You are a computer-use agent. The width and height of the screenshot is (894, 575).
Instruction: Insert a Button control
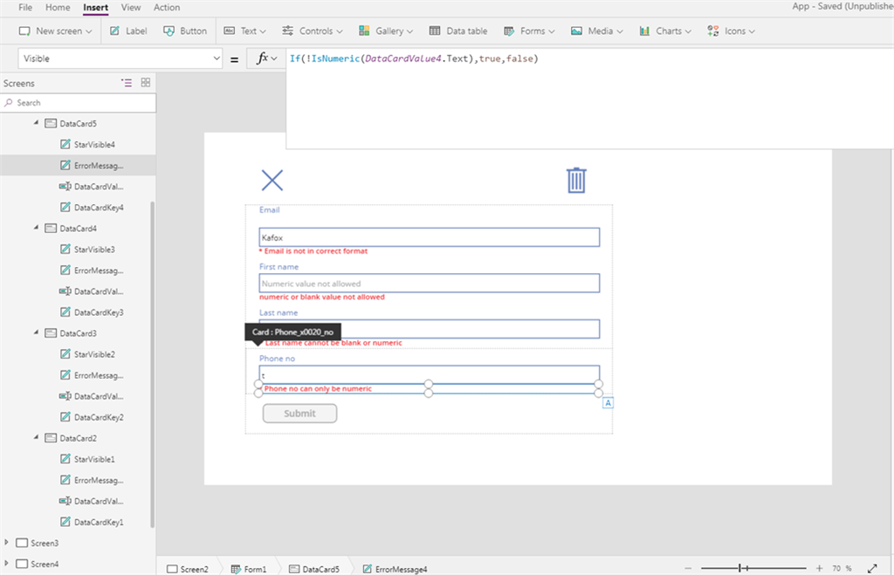[x=185, y=31]
